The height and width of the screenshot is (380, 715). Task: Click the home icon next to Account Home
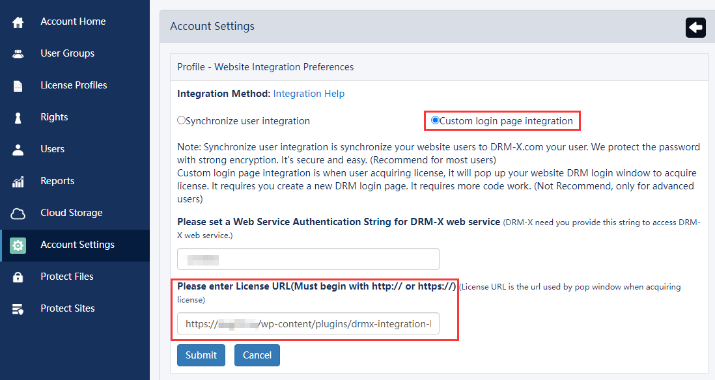(x=17, y=21)
